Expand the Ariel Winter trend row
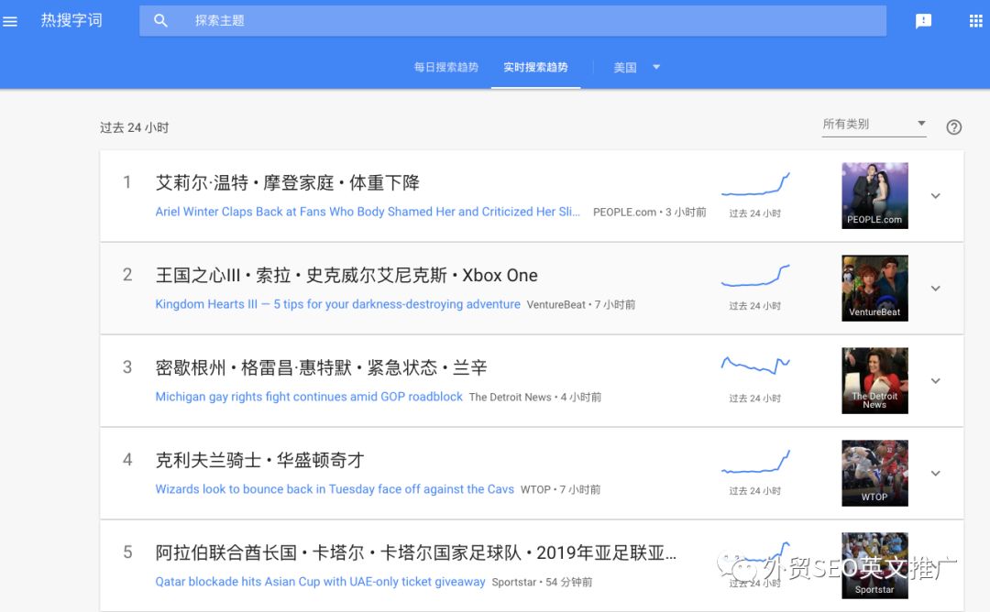990x612 pixels. [x=936, y=196]
